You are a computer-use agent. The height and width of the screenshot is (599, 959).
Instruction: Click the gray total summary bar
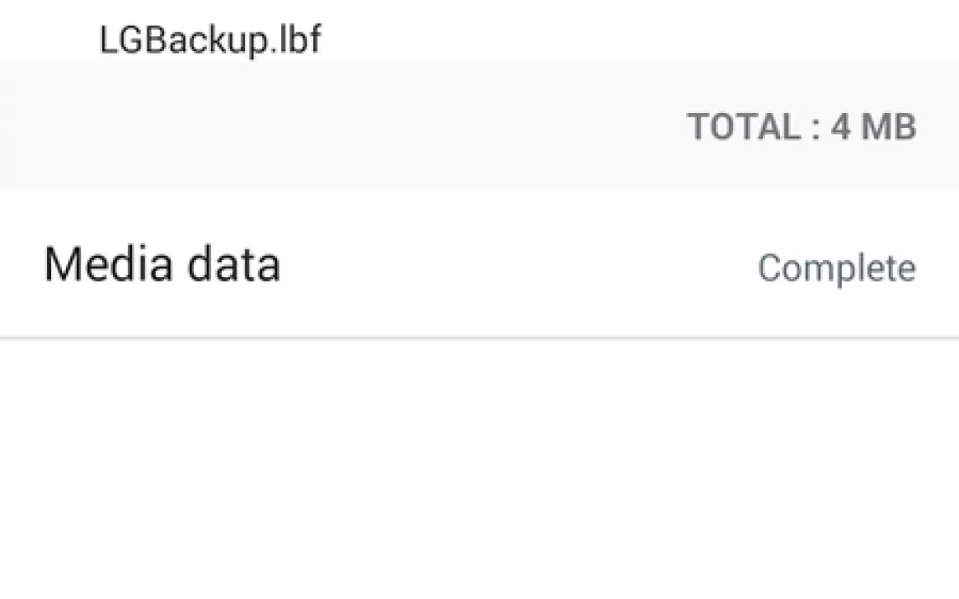[335, 125]
